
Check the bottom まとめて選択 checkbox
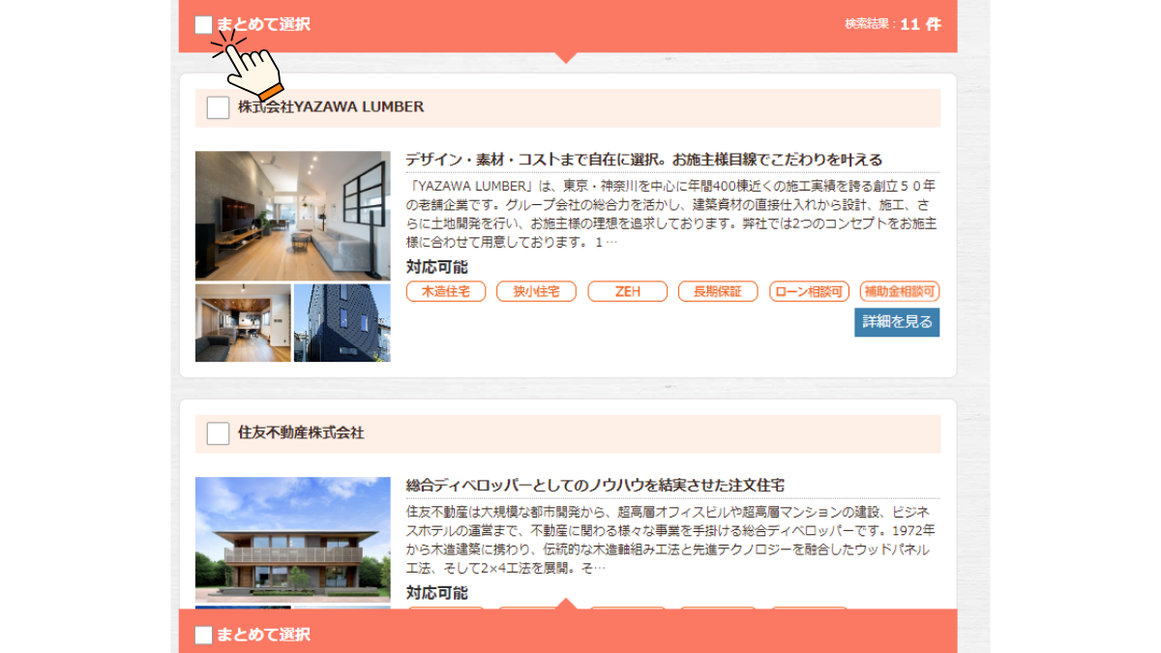(x=203, y=636)
